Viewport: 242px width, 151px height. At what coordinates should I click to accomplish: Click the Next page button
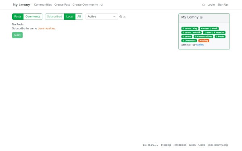pyautogui.click(x=17, y=35)
